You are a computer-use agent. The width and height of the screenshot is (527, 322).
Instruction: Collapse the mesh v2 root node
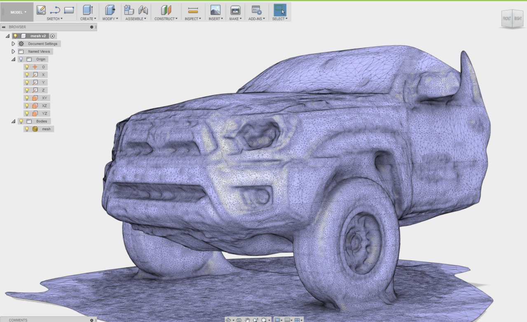click(x=7, y=36)
